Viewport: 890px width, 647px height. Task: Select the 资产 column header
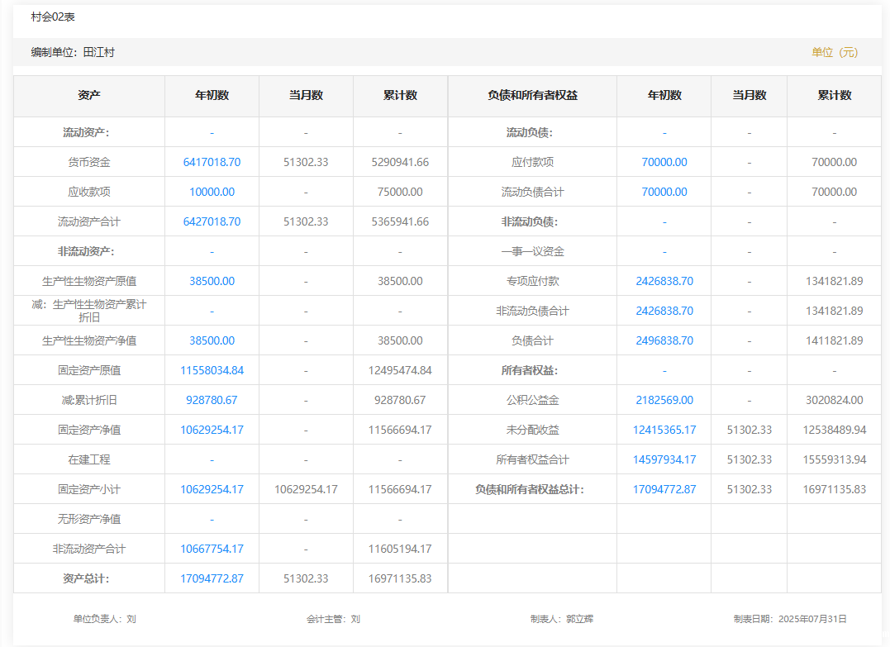[x=89, y=95]
